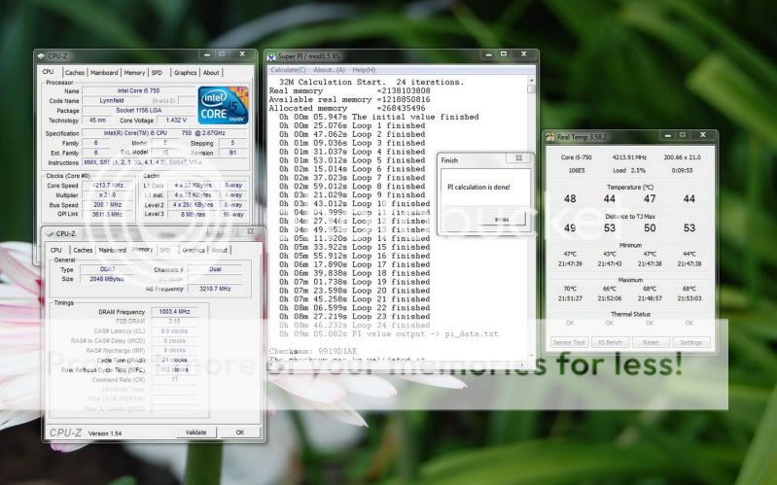This screenshot has width=777, height=485.
Task: Switch to the Caches tab in top CPU-Z
Action: [75, 72]
